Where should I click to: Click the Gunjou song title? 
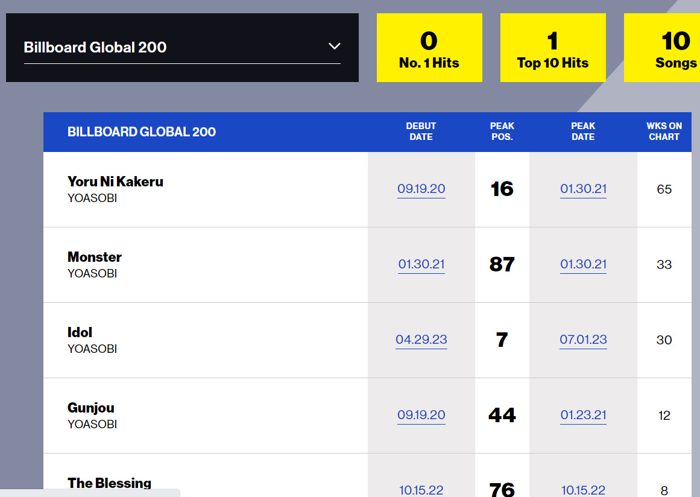tap(91, 408)
